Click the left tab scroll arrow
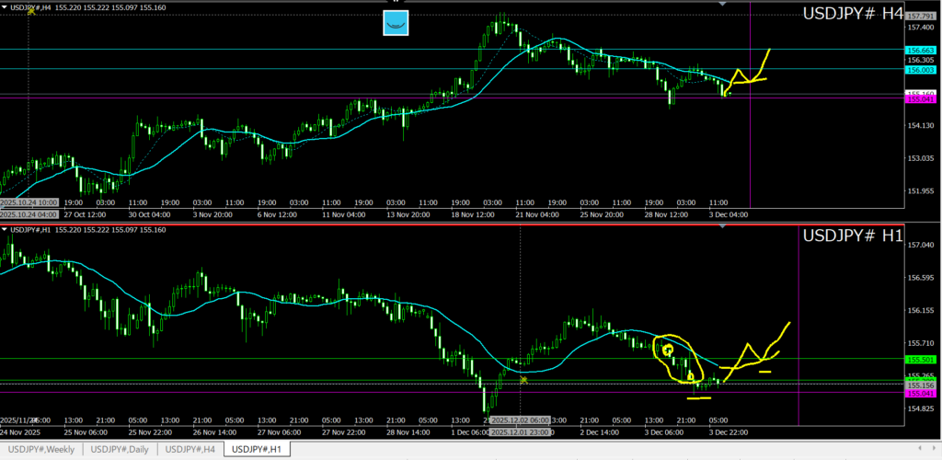The image size is (942, 460). [921, 449]
